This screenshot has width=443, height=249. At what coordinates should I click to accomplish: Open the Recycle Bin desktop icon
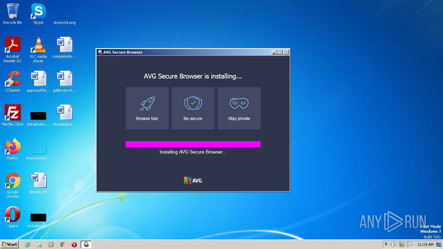coord(12,14)
